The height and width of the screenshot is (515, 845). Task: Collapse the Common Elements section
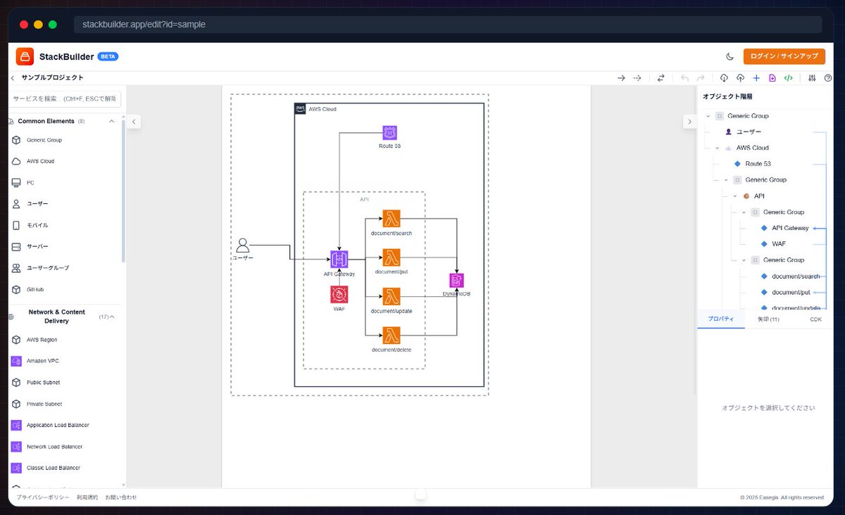pyautogui.click(x=111, y=121)
